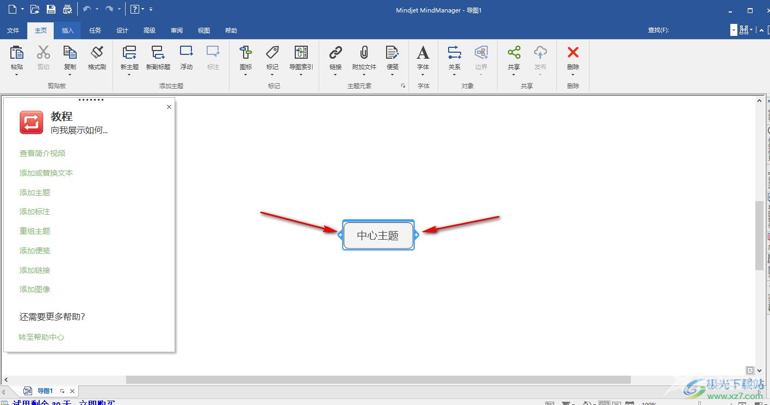Image resolution: width=770 pixels, height=405 pixels.
Task: Click the 关系 relationship icon
Action: [454, 53]
